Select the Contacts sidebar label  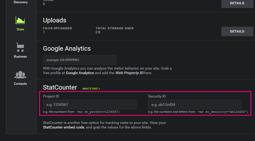[x=20, y=84]
